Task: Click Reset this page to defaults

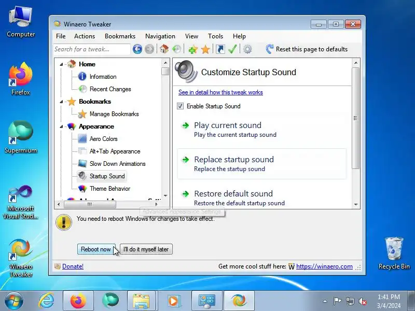Action: point(307,49)
